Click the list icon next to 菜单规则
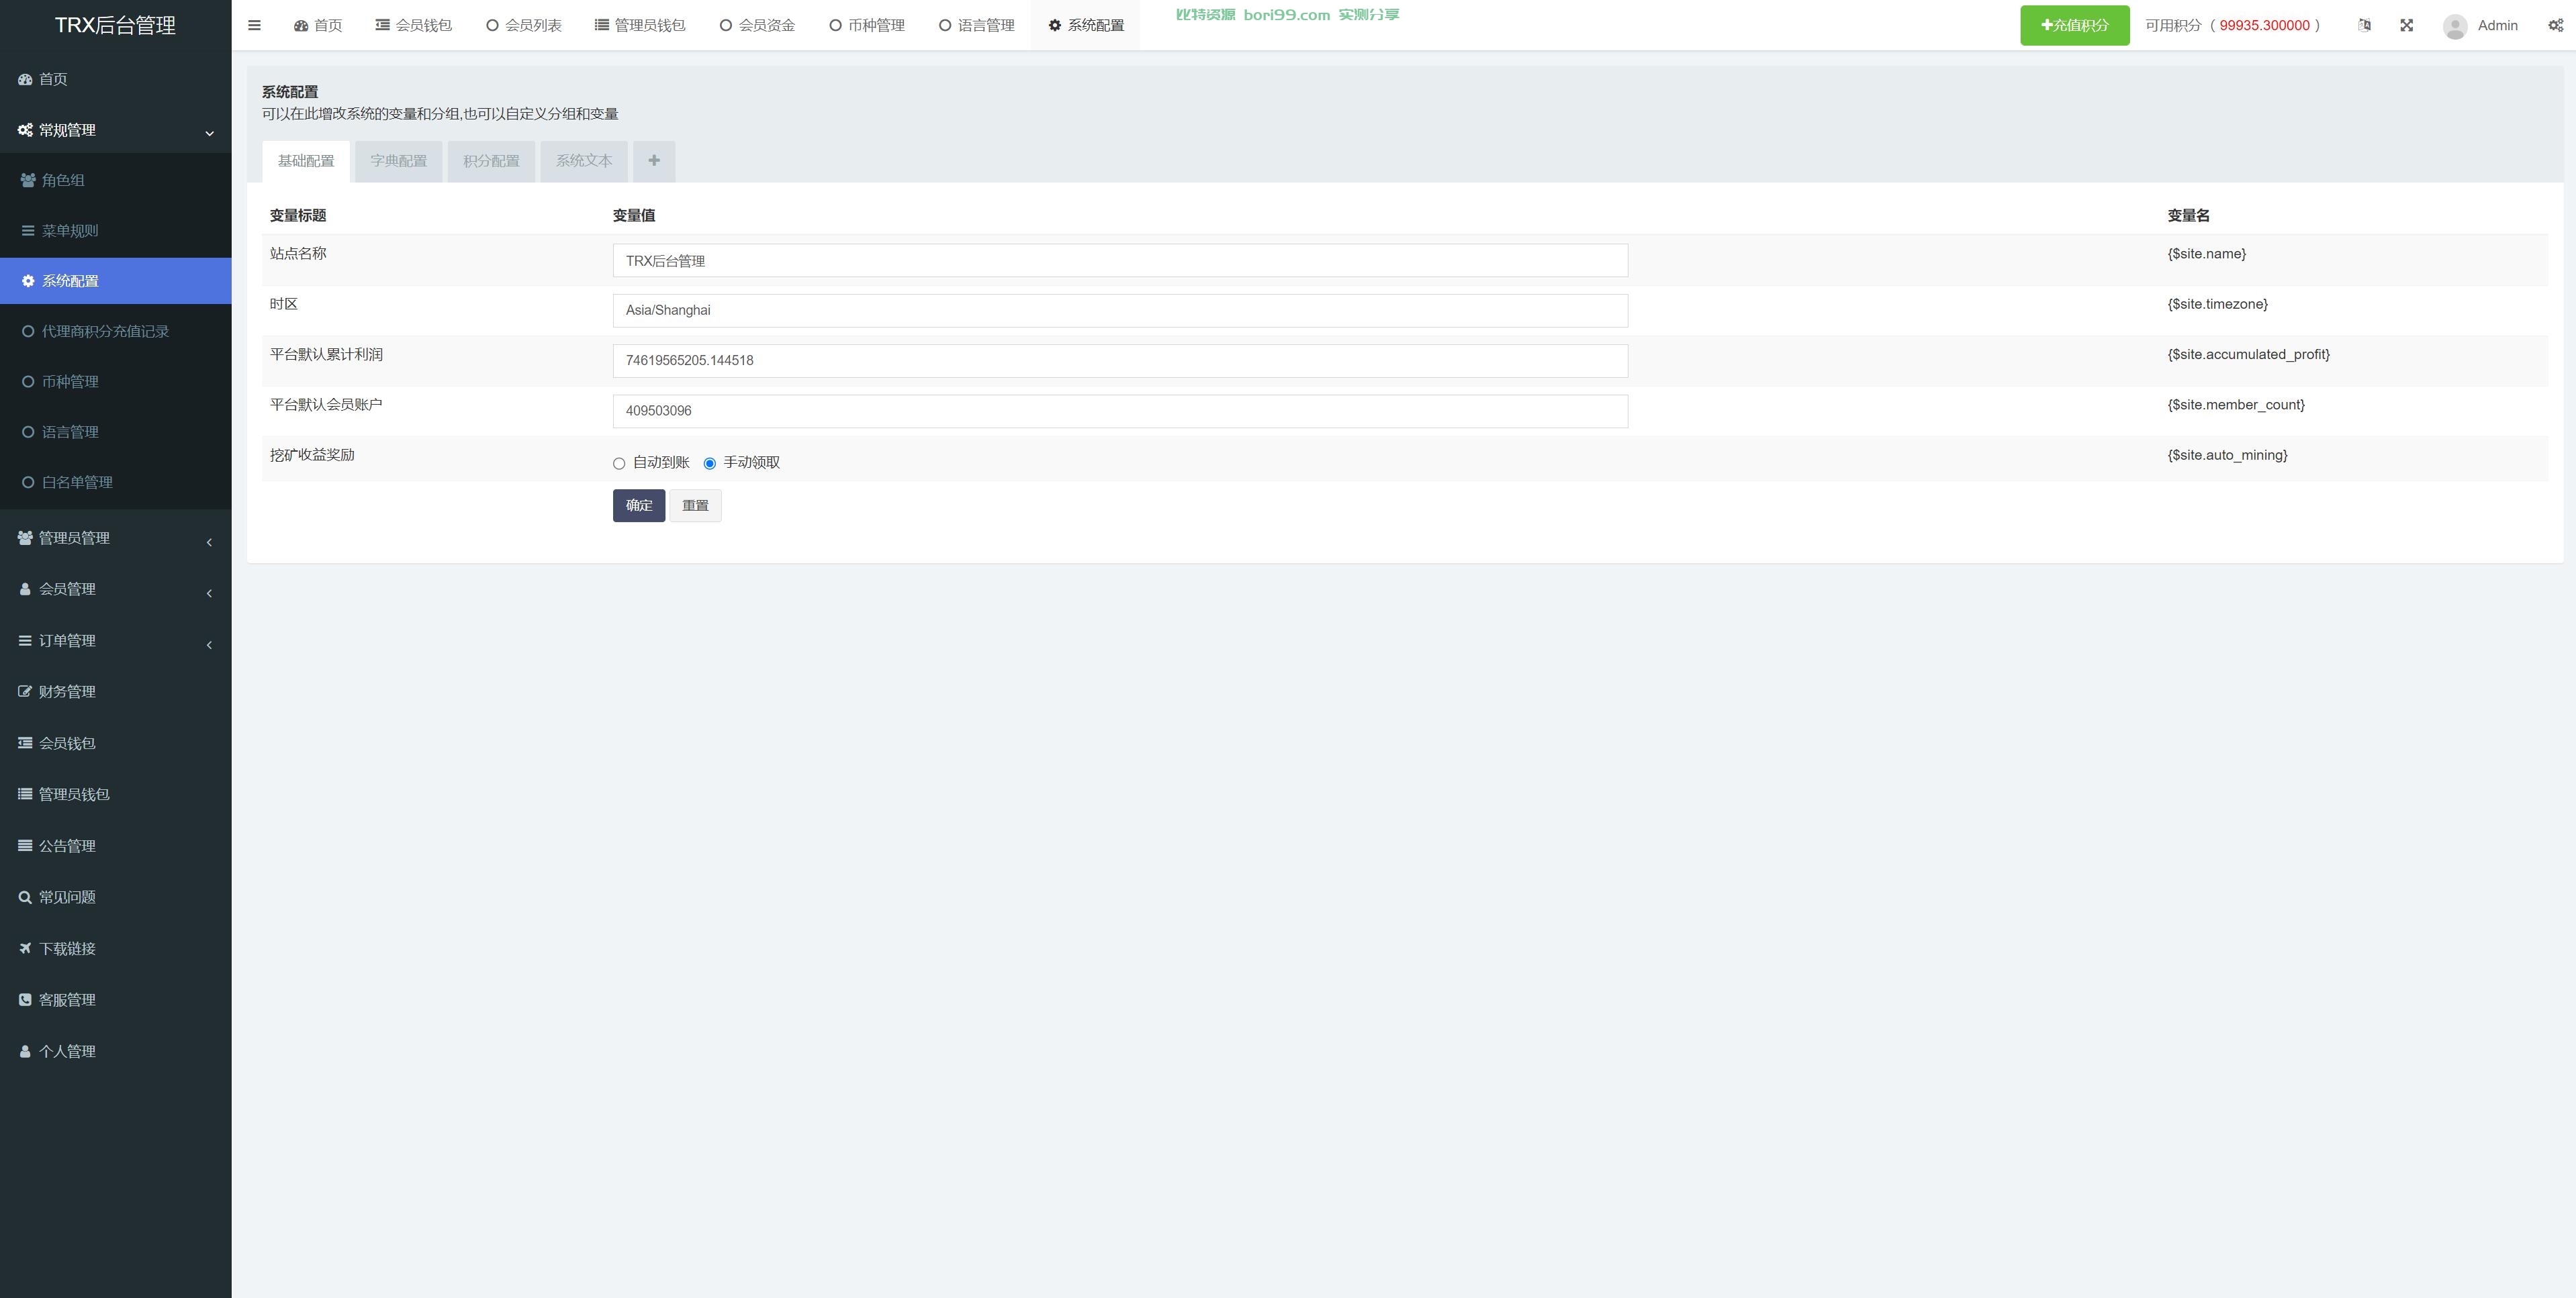The height and width of the screenshot is (1298, 2576). pos(28,231)
